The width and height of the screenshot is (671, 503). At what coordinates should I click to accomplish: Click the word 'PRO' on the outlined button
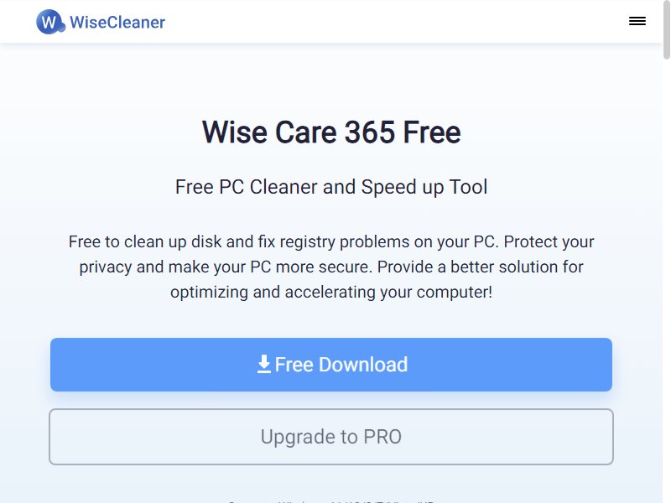coord(382,437)
